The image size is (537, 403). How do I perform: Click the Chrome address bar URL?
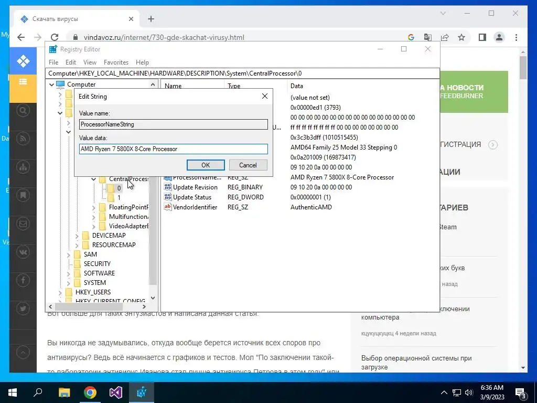[x=164, y=37]
